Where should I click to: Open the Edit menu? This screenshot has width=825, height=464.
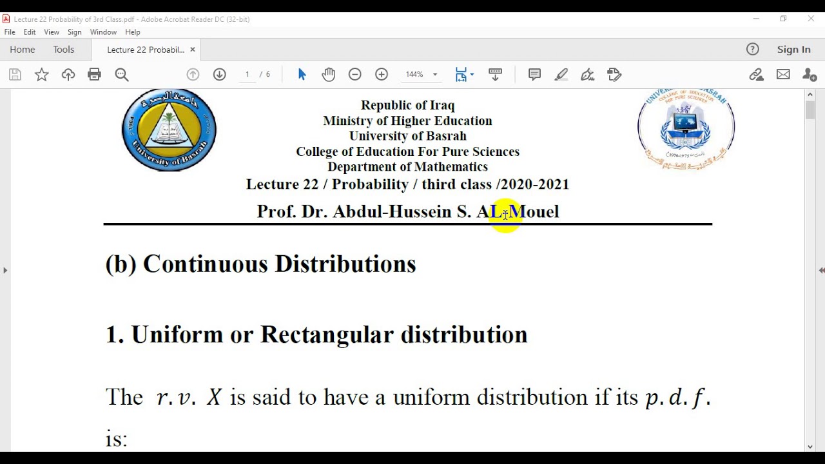click(x=30, y=32)
